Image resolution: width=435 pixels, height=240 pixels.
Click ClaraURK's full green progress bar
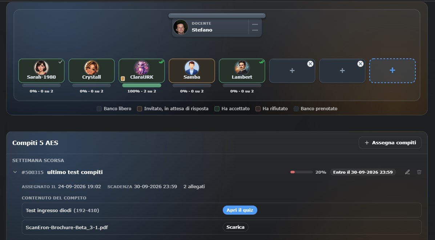[142, 85]
